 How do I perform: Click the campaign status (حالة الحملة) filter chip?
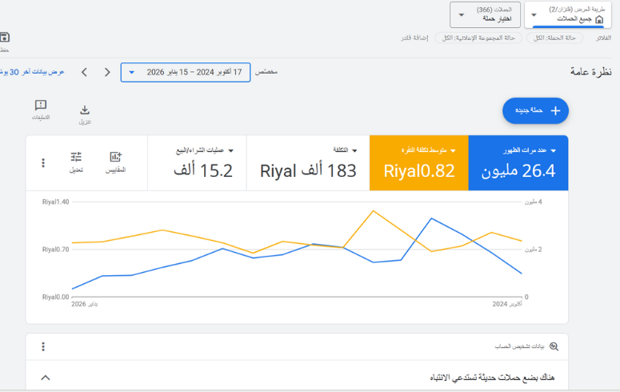point(554,38)
